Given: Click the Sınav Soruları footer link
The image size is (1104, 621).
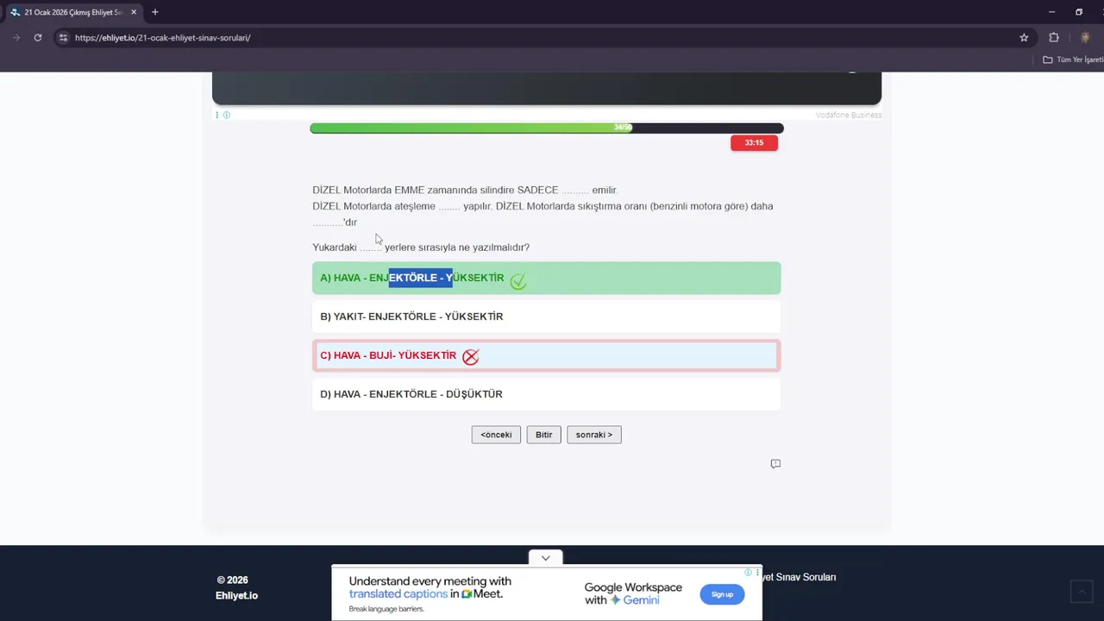Looking at the screenshot, I should (799, 577).
